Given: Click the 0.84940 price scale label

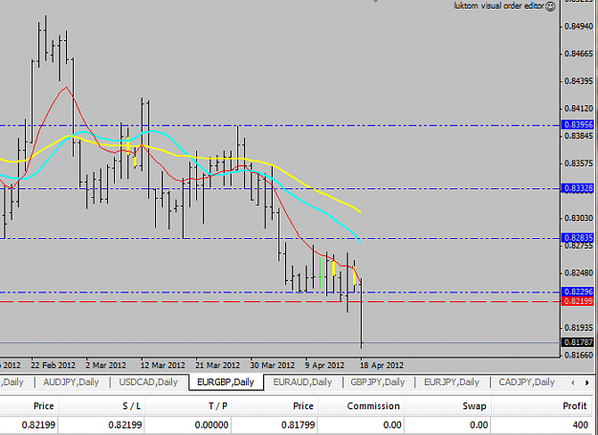Looking at the screenshot, I should 579,26.
